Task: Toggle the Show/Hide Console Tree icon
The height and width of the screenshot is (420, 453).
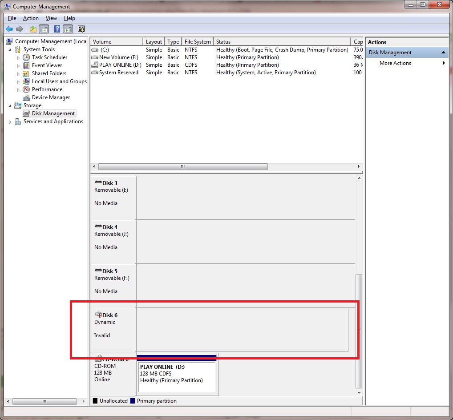Action: point(44,29)
